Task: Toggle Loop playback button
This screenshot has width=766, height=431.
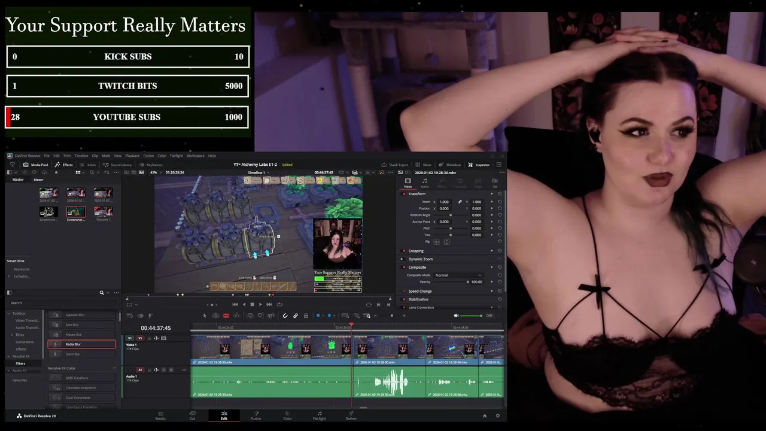Action: click(x=279, y=304)
